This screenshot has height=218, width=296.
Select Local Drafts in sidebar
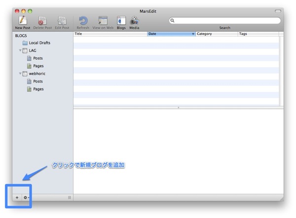tap(39, 43)
